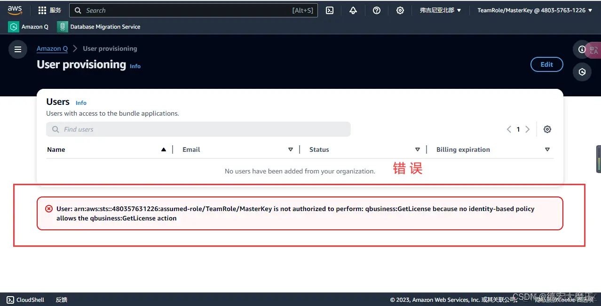601x306 pixels.
Task: Launch CloudShell from top bar icon
Action: pos(330,10)
